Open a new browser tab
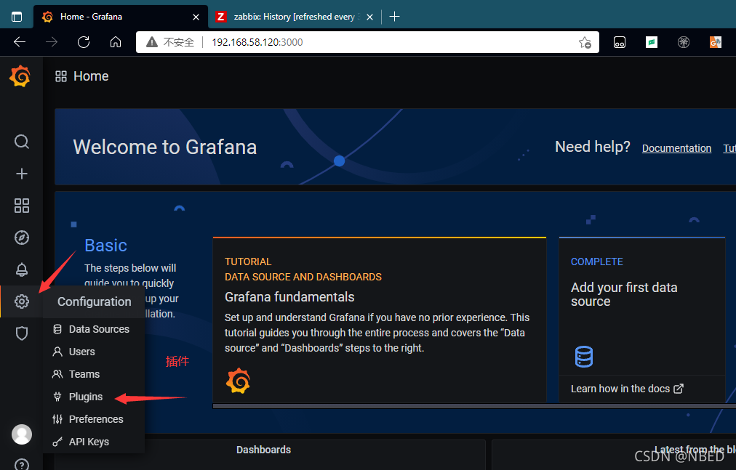This screenshot has height=470, width=736. click(x=395, y=17)
